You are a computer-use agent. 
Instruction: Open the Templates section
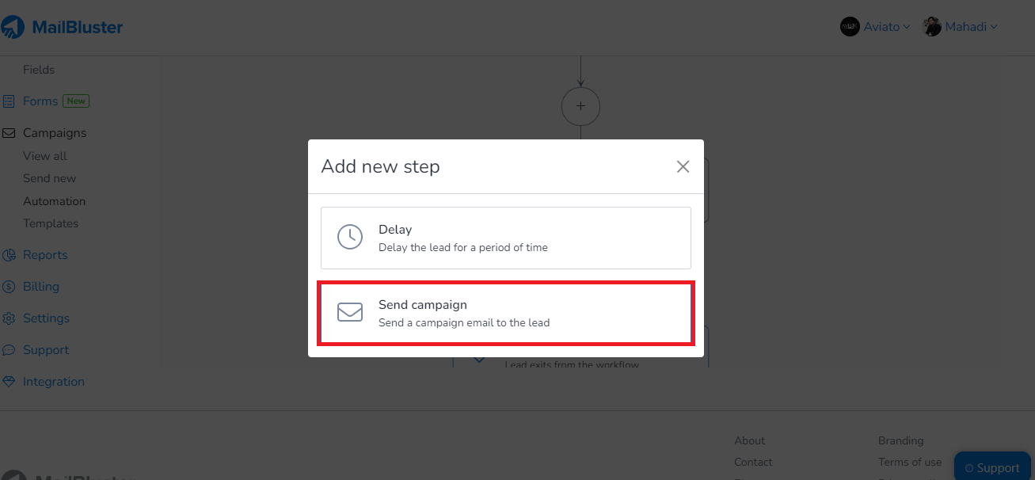click(50, 223)
